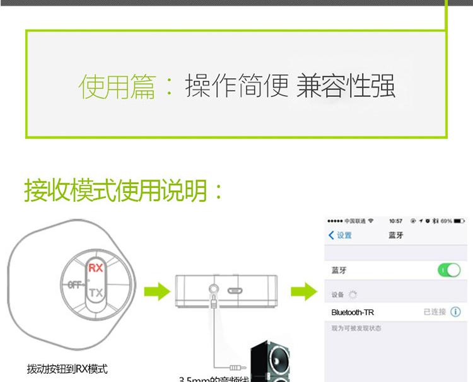
Task: Click the 3.5mm audio plug connector
Action: tap(238, 368)
